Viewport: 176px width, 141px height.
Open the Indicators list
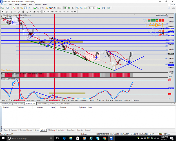(99, 8)
